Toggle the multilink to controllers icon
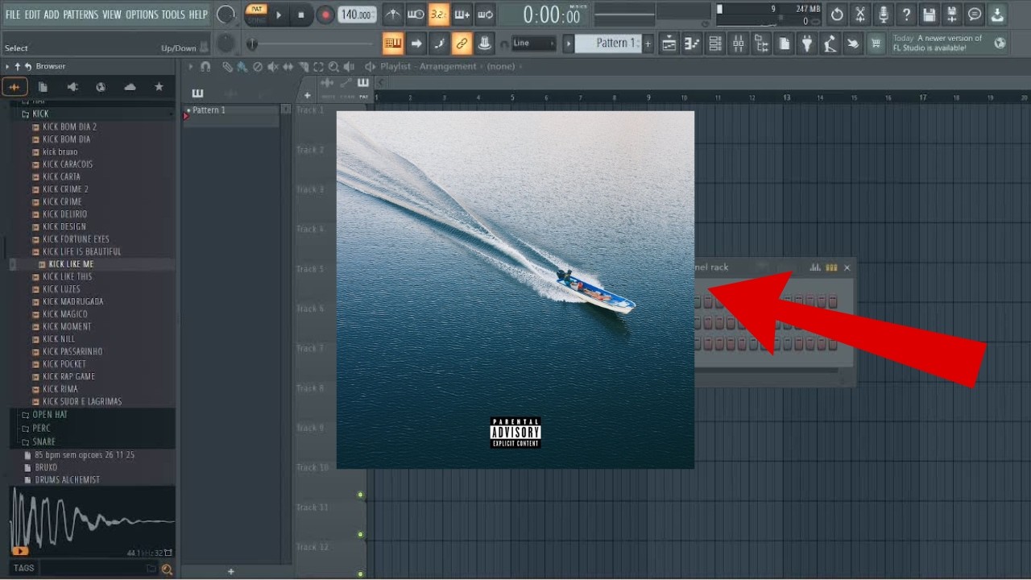Image resolution: width=1031 pixels, height=580 pixels. 462,43
